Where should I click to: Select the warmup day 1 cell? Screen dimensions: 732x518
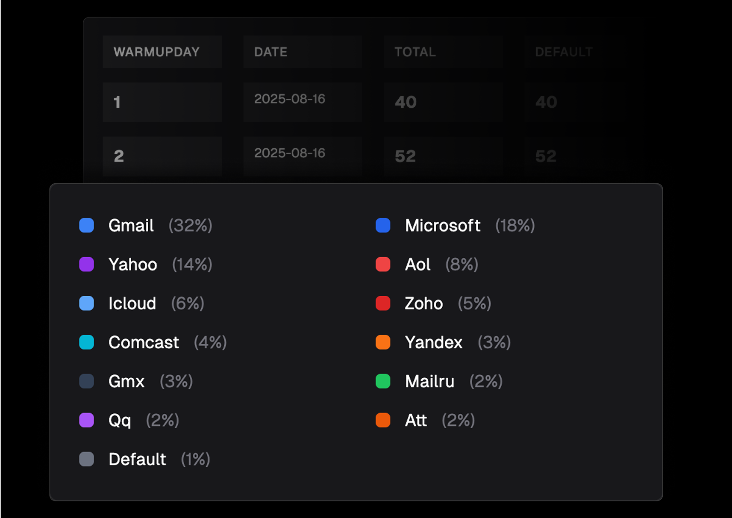click(162, 102)
